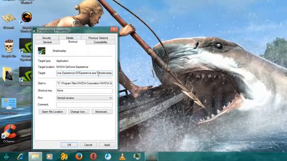Dismiss the dialog with Cancel

pos(88,145)
